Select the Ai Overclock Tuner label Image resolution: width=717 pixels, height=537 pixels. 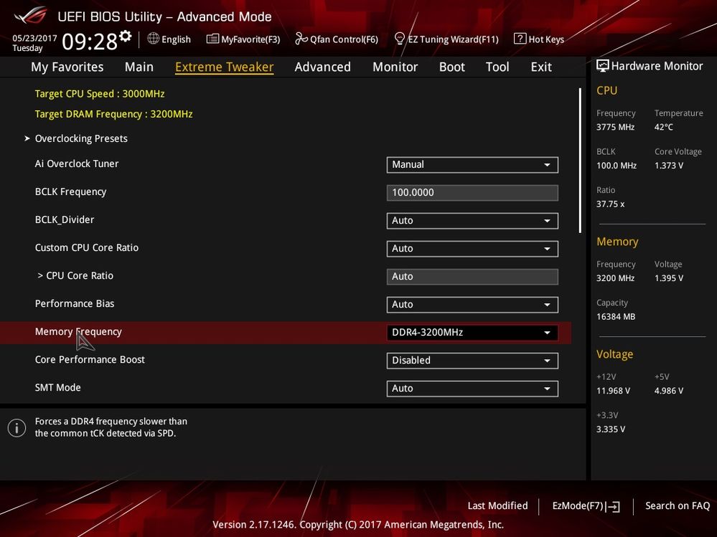[x=76, y=164]
